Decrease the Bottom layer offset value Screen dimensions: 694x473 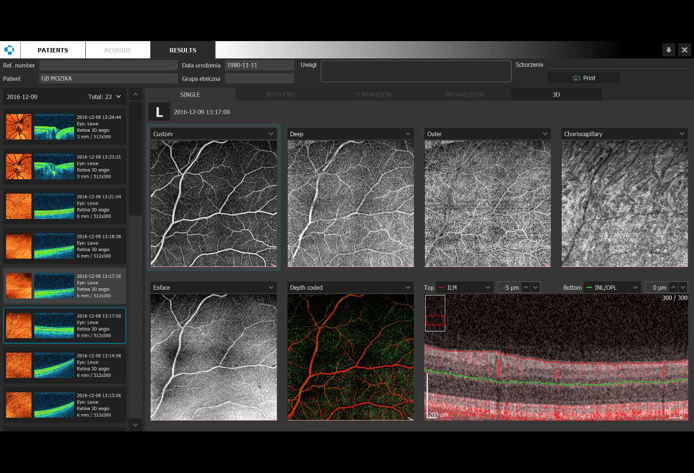(x=683, y=287)
